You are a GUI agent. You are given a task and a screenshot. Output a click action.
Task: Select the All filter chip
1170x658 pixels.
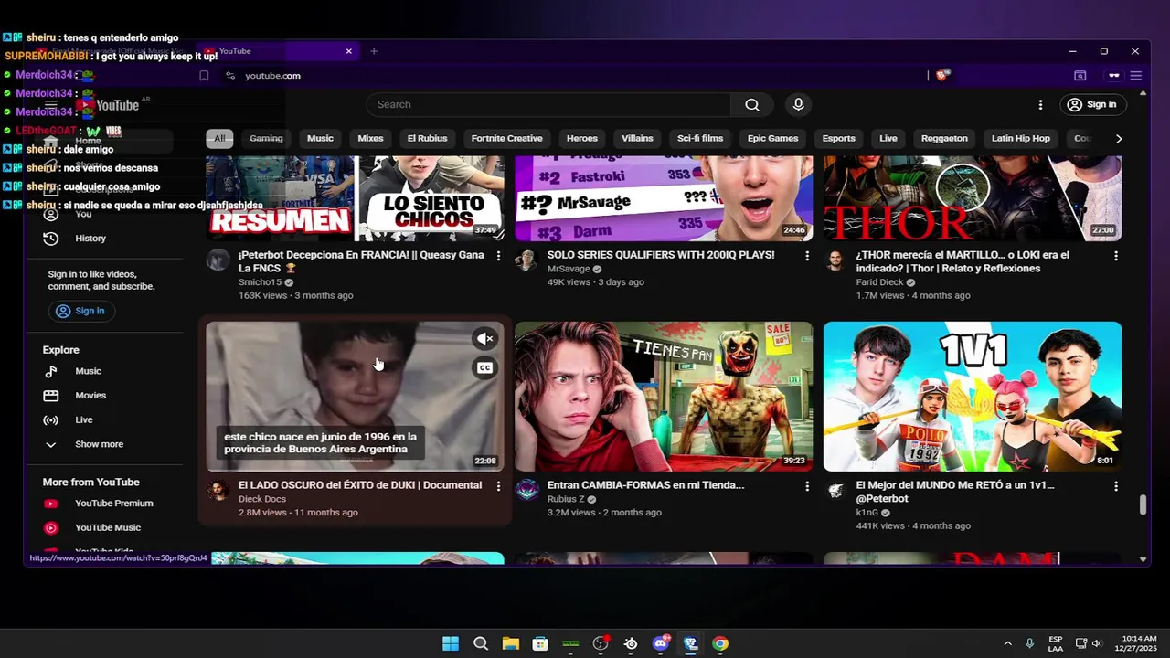(219, 138)
